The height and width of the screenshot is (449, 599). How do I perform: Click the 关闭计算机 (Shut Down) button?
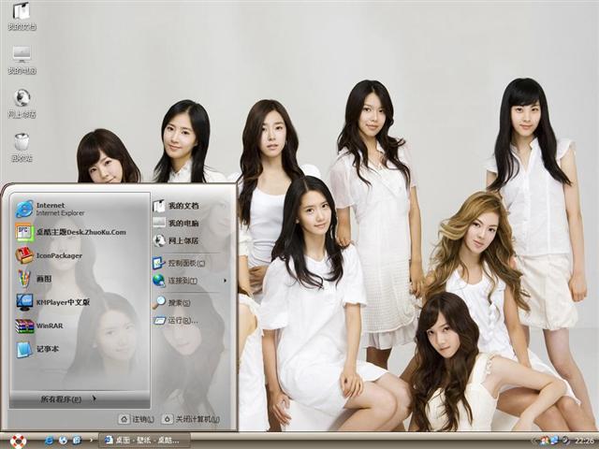(x=192, y=419)
